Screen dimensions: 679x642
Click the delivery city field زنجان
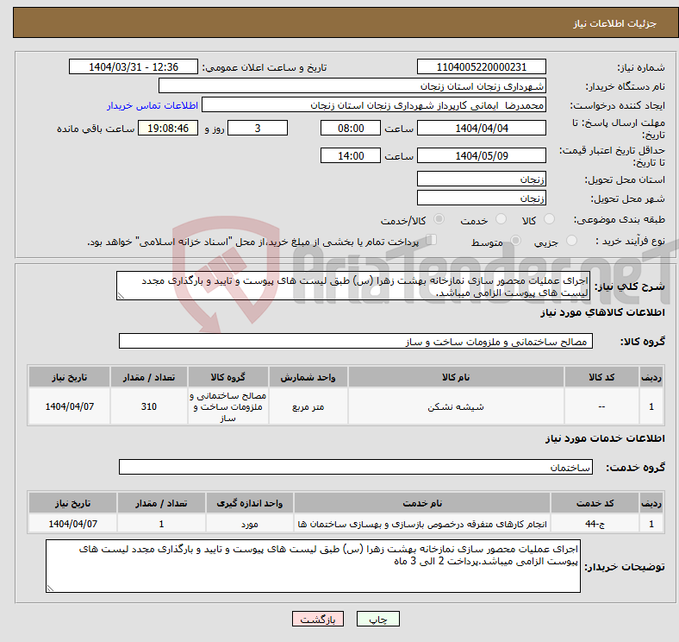pyautogui.click(x=481, y=198)
